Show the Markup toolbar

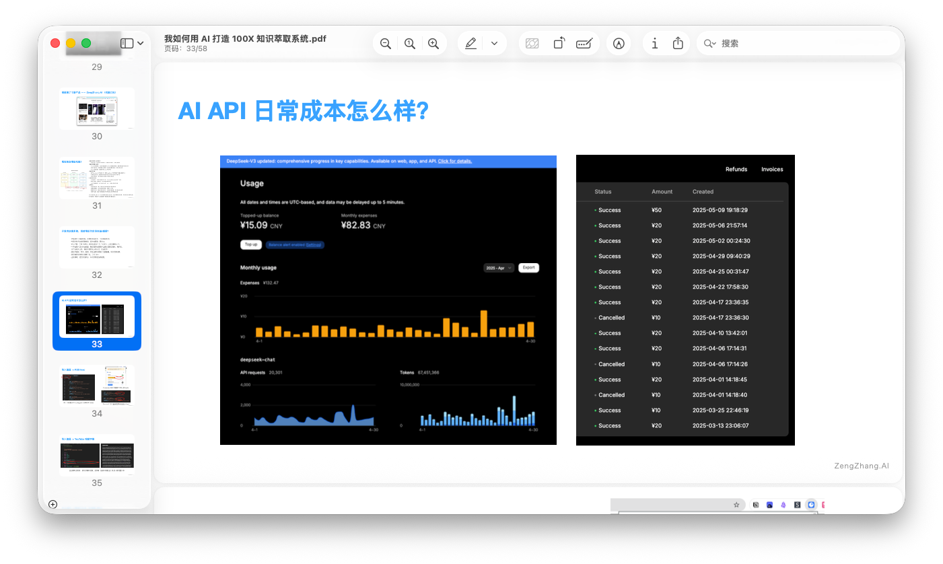[619, 43]
